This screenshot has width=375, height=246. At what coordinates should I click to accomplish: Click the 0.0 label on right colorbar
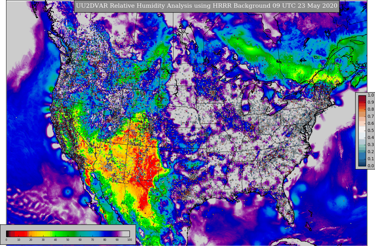[371, 166]
